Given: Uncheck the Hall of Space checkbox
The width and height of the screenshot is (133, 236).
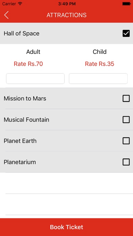Looking at the screenshot, I should (126, 34).
